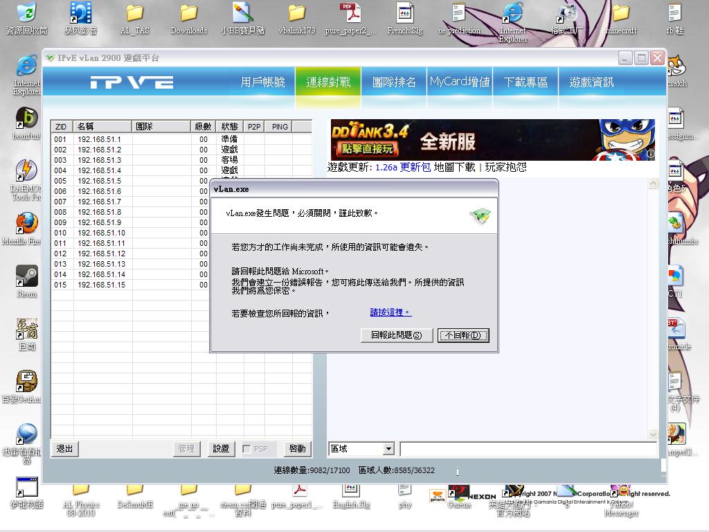Viewport: 709px width, 532px height.
Task: Follow the 請按這裡 link in dialog
Action: [x=391, y=313]
